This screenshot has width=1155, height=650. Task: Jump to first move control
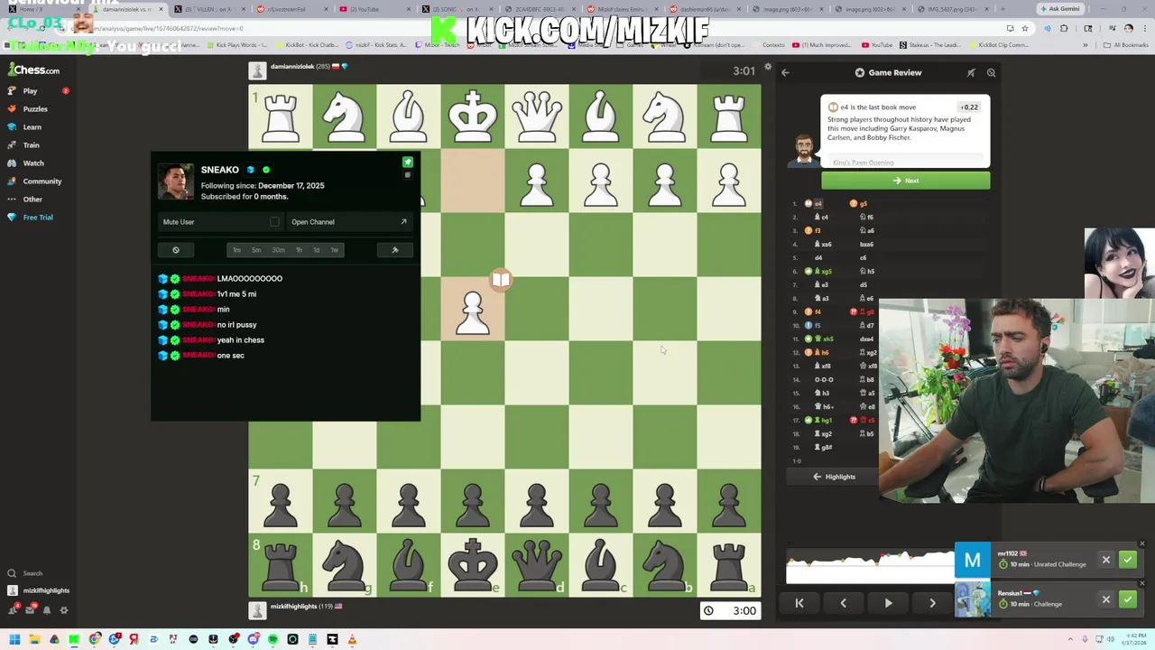pos(799,603)
